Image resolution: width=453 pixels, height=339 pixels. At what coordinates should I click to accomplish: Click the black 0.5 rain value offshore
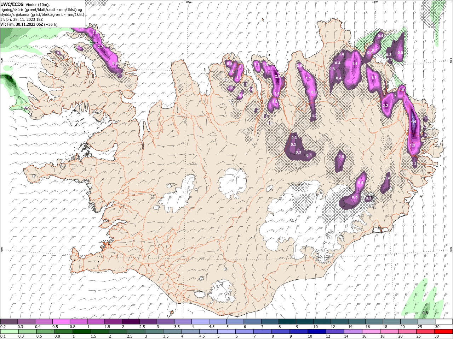(x=425, y=313)
